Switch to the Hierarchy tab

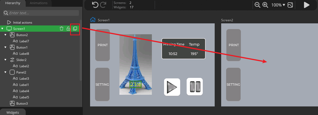[x=13, y=3]
